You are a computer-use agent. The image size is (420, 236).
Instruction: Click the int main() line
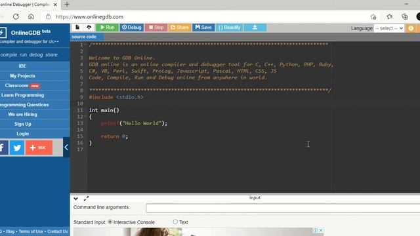point(104,110)
